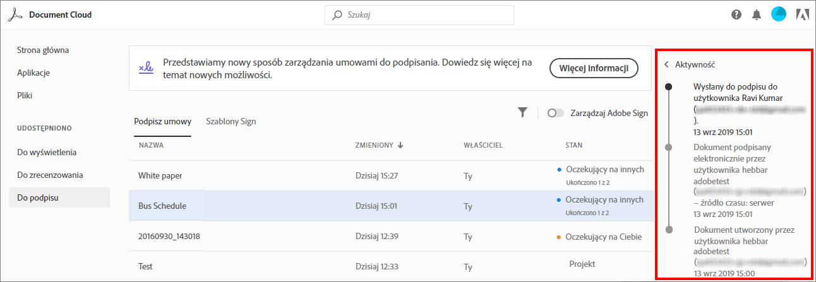Click the search magnifier icon
The height and width of the screenshot is (282, 816).
337,15
